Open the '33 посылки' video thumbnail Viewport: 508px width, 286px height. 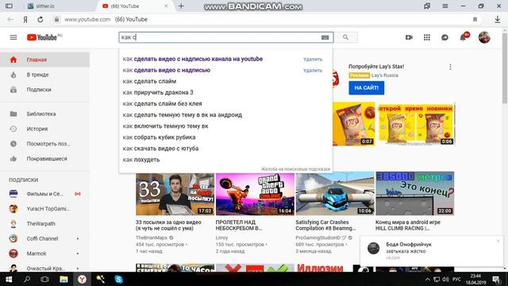point(175,194)
